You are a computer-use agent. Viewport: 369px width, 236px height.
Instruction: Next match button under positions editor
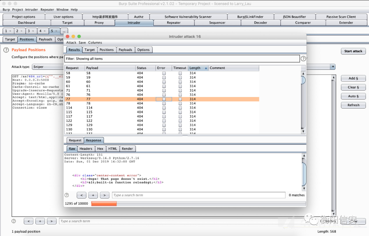tap(52, 221)
